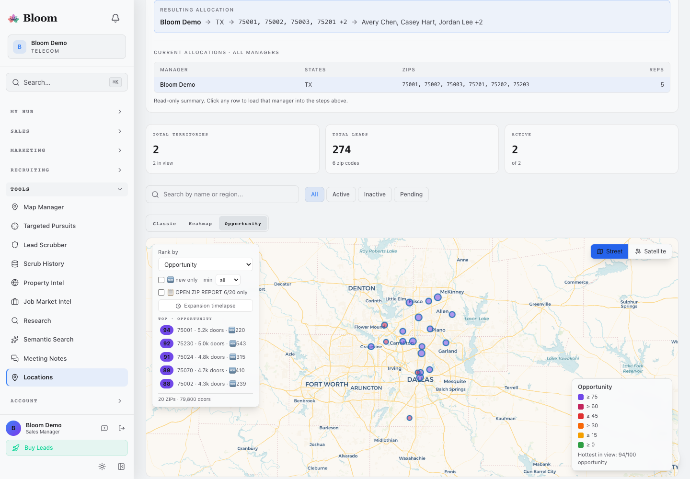Filter territories by Pending
The height and width of the screenshot is (479, 690).
tap(412, 194)
